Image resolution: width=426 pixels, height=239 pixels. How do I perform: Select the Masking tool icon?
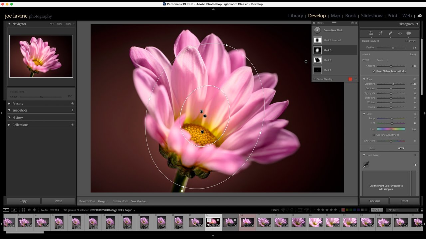click(x=409, y=33)
